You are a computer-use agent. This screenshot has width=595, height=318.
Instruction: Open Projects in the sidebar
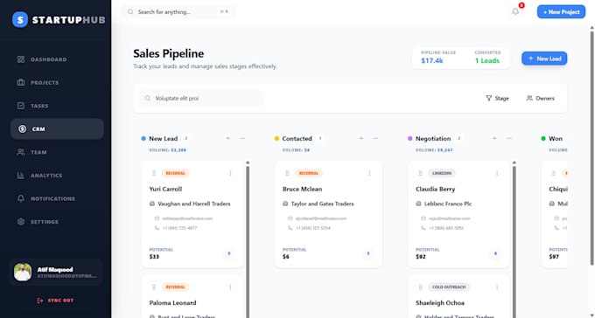pyautogui.click(x=57, y=83)
